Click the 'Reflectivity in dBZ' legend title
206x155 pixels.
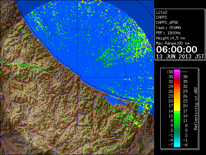[x=196, y=108]
